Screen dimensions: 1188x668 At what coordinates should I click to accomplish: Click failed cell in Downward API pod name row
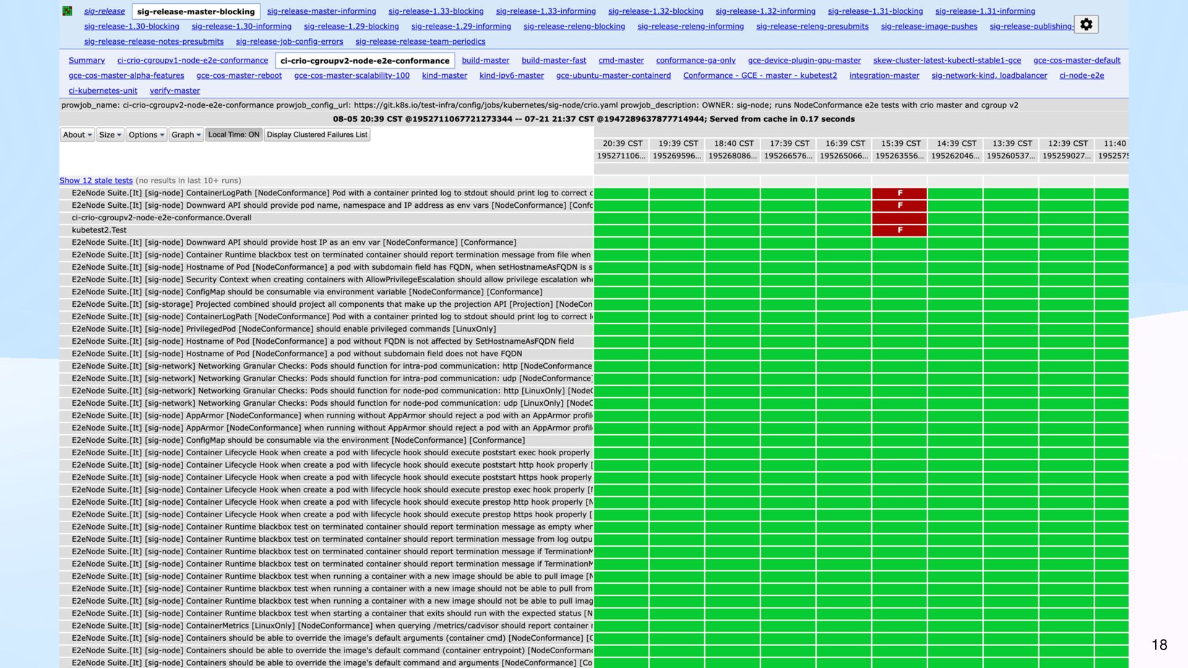(900, 205)
